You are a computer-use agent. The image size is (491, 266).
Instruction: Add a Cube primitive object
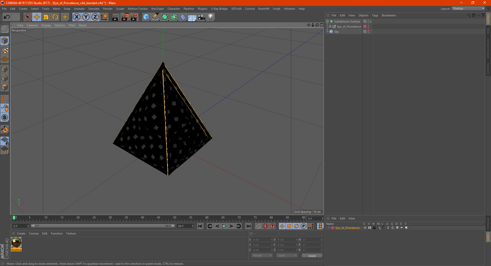[146, 17]
